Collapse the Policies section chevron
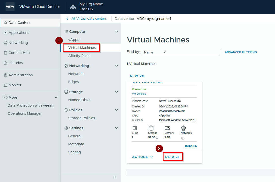The width and height of the screenshot is (275, 182). pyautogui.click(x=116, y=110)
